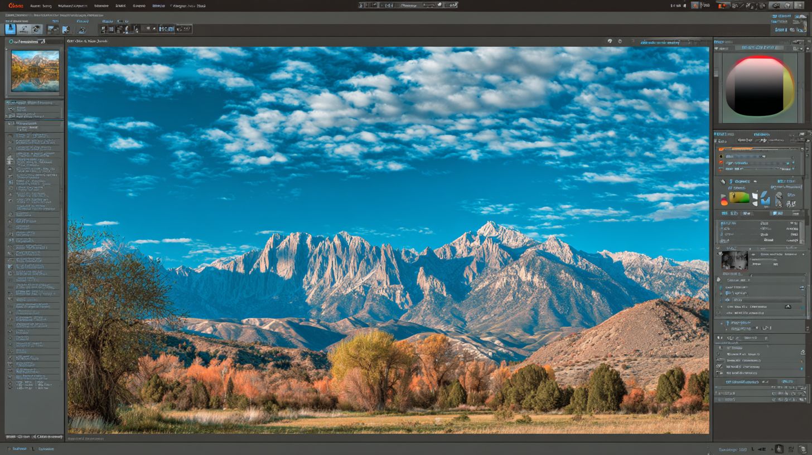Open the landscape thumbnail in left navigator panel

(35, 71)
